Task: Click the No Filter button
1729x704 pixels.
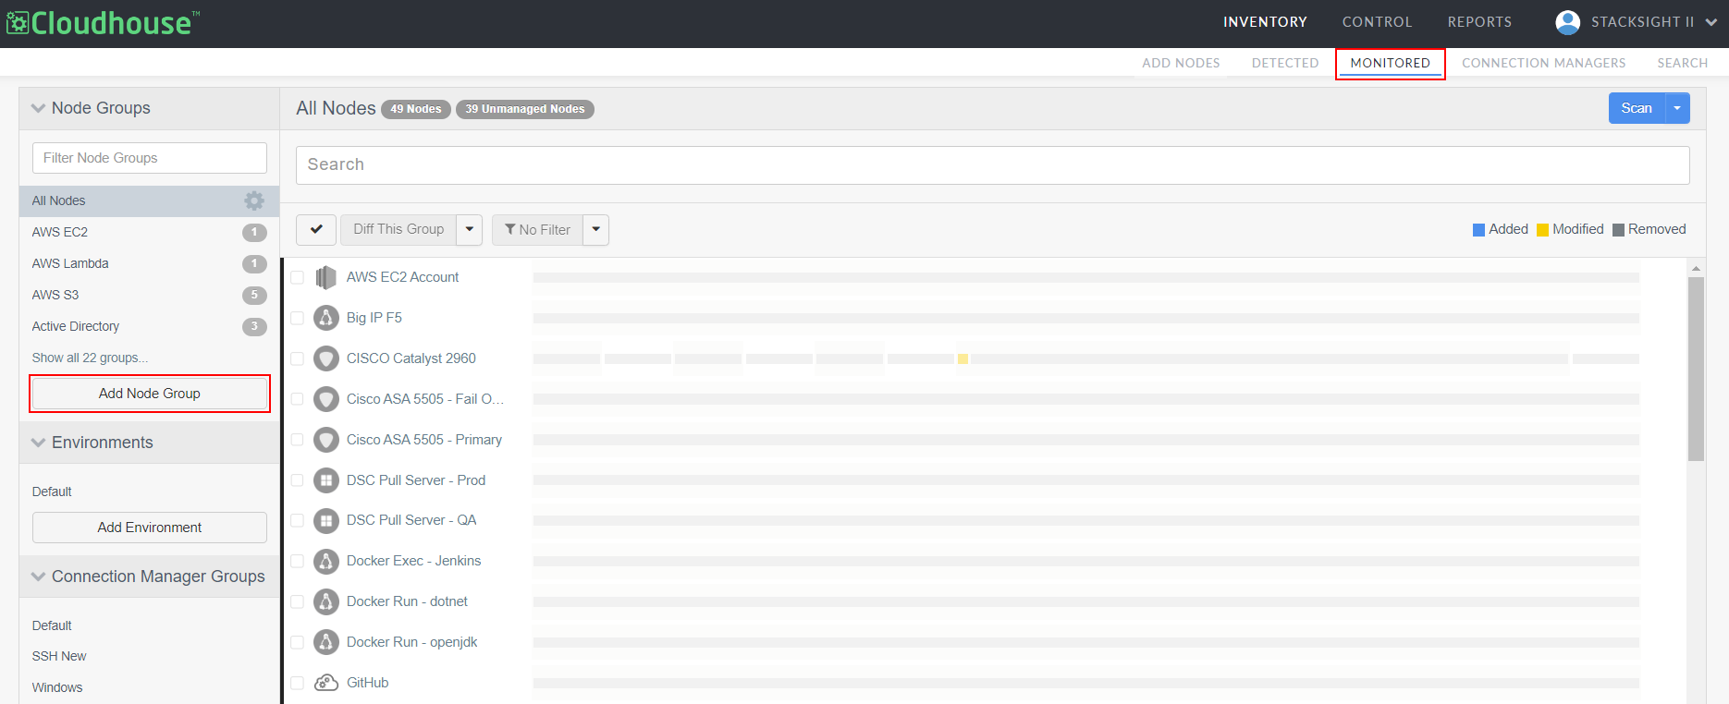Action: (537, 229)
